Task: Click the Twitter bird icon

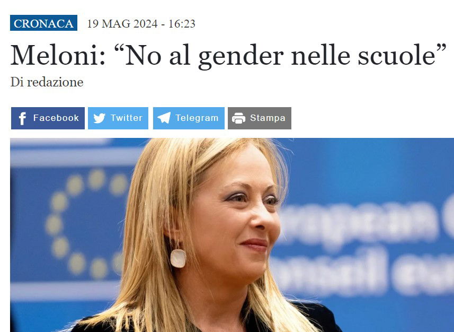Action: click(x=99, y=118)
